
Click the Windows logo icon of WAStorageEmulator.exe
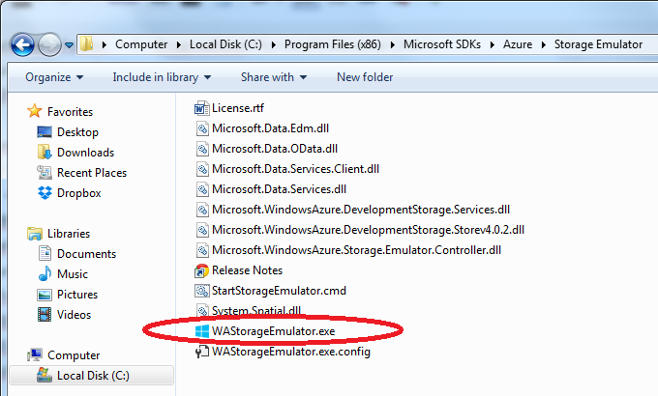pyautogui.click(x=202, y=331)
